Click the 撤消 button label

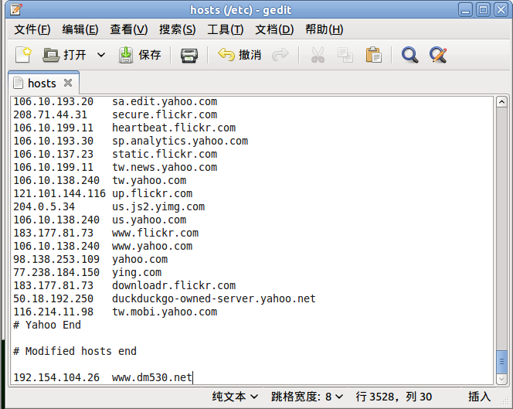tap(250, 55)
